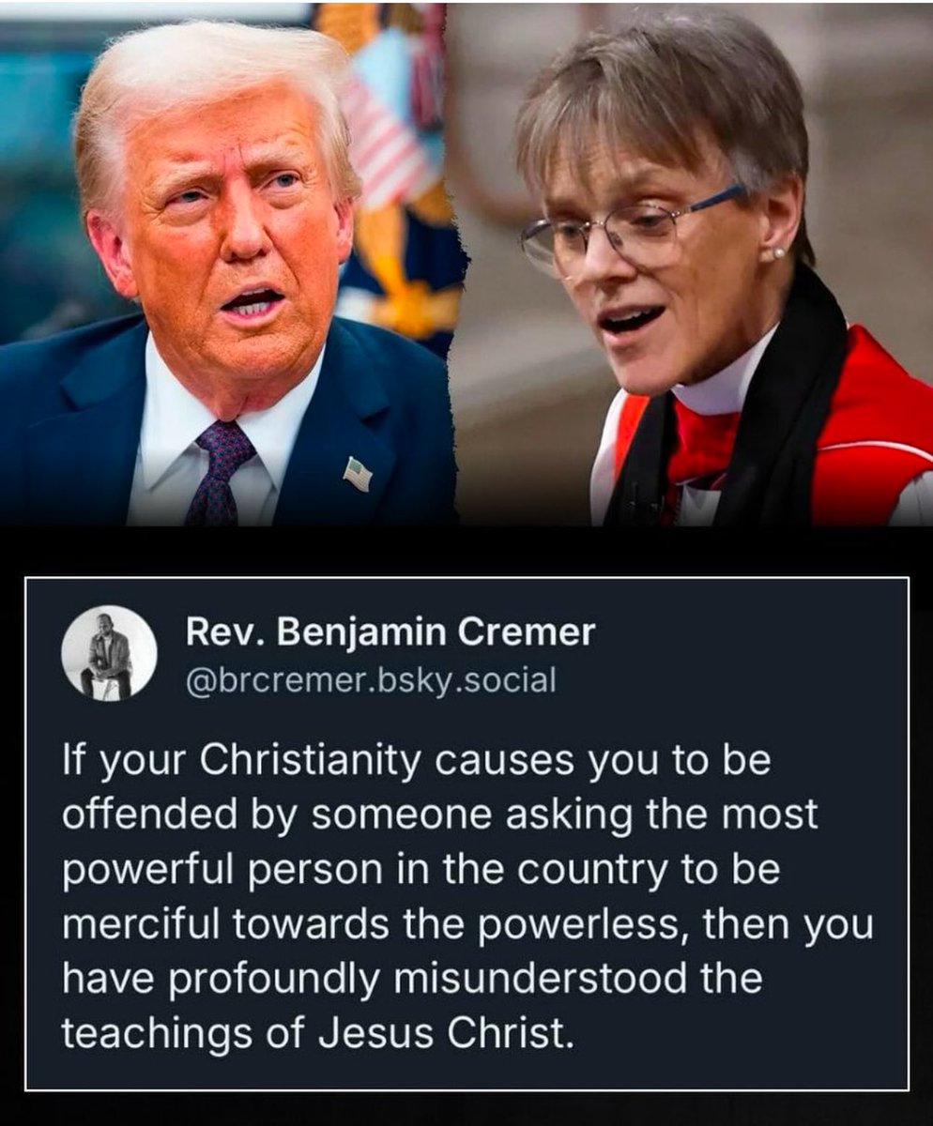The image size is (933, 1126).
Task: Click the patterned purple necktie
Action: pyautogui.click(x=219, y=470)
